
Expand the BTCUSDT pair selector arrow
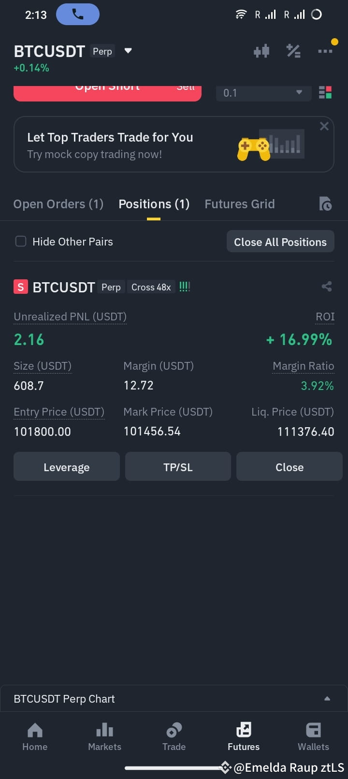click(128, 51)
